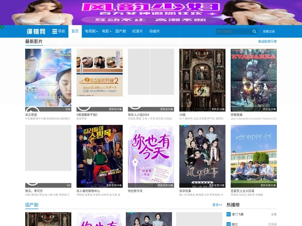
Task: Focus the keyword search input field
Action: pyautogui.click(x=234, y=31)
